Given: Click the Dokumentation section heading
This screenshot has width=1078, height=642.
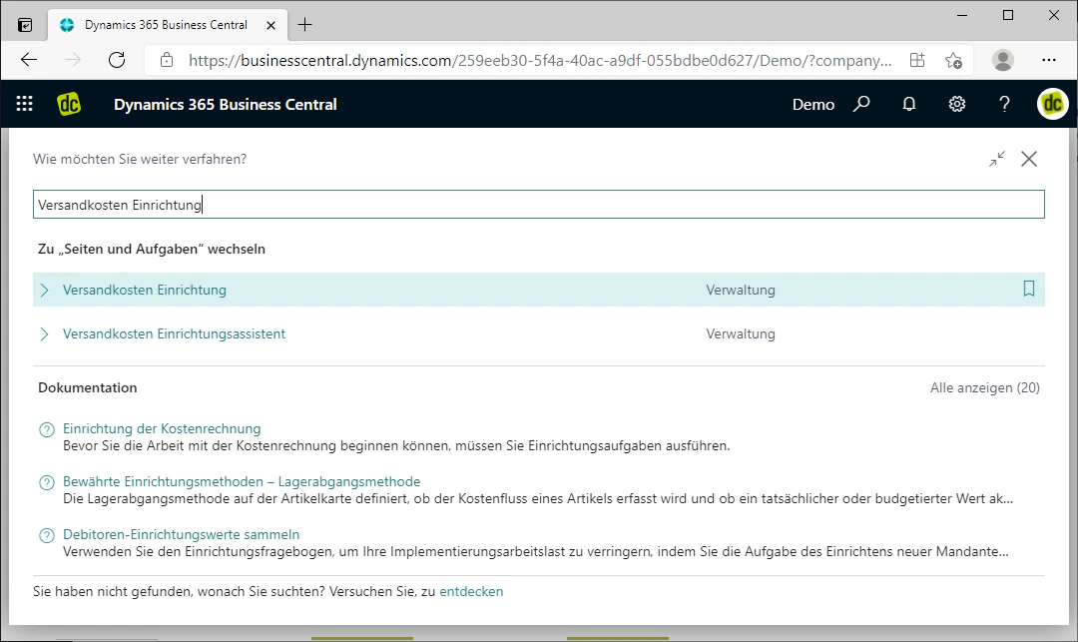Looking at the screenshot, I should tap(87, 387).
